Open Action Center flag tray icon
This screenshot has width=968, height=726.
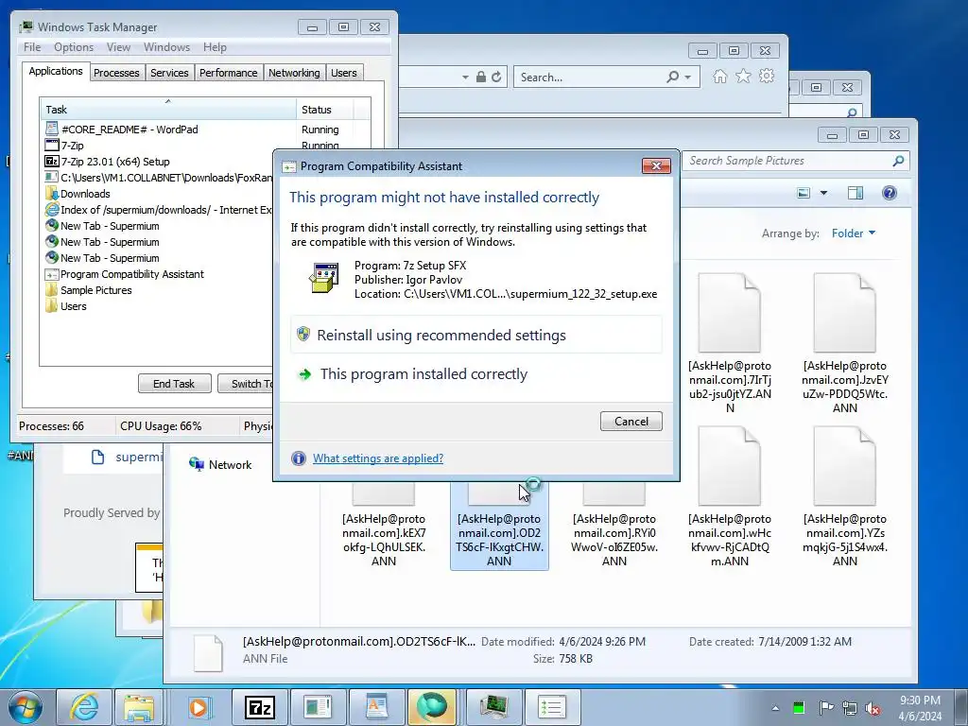(826, 707)
